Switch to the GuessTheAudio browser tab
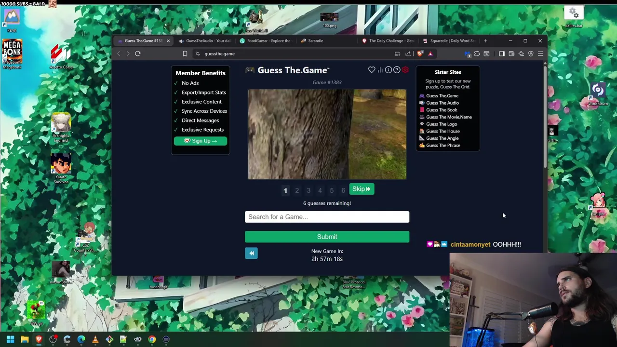The height and width of the screenshot is (347, 617). [205, 40]
